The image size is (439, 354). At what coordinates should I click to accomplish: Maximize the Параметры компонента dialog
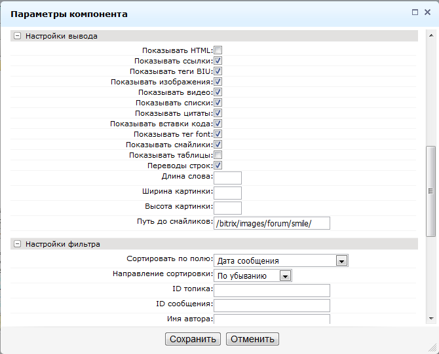click(415, 12)
